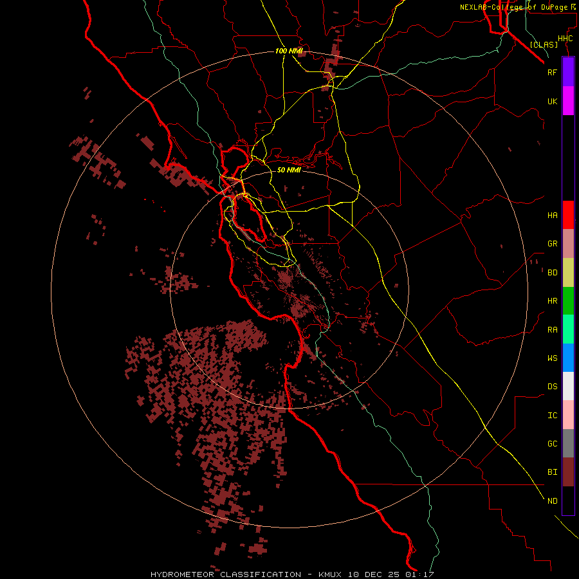This screenshot has width=579, height=579.
Task: Select the RA legend label
Action: pyautogui.click(x=552, y=329)
